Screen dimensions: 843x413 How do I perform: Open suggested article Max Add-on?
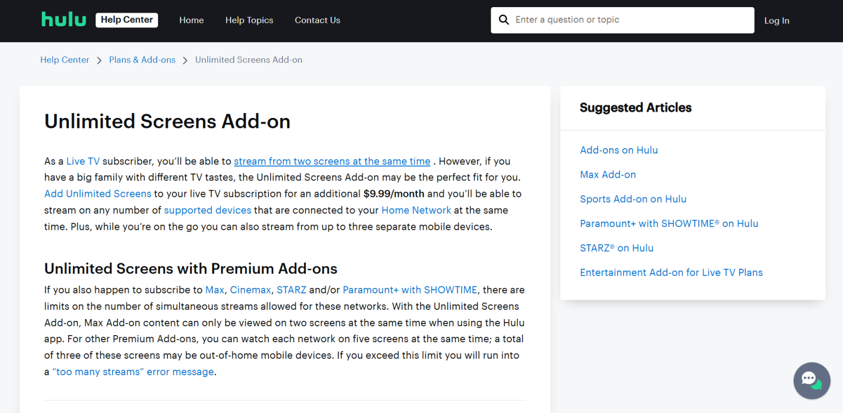click(x=608, y=174)
